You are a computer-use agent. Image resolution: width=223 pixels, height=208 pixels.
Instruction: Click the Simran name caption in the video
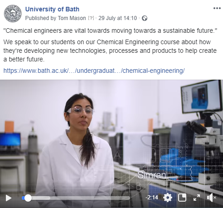(x=152, y=175)
